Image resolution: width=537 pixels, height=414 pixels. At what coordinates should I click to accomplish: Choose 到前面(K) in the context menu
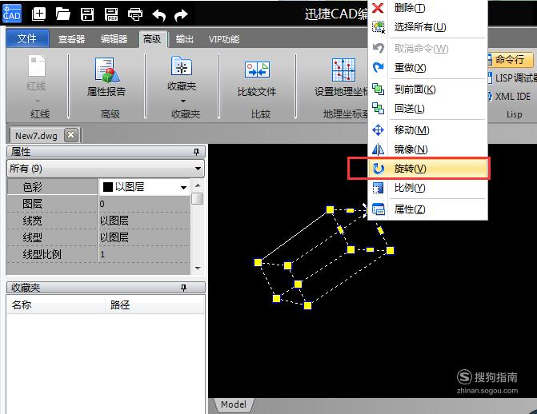pos(427,90)
